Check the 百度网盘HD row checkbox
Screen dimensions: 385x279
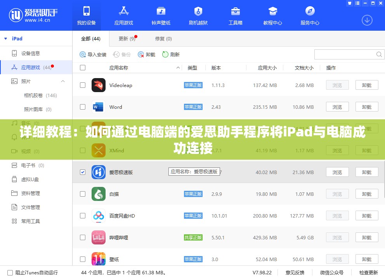click(x=83, y=216)
